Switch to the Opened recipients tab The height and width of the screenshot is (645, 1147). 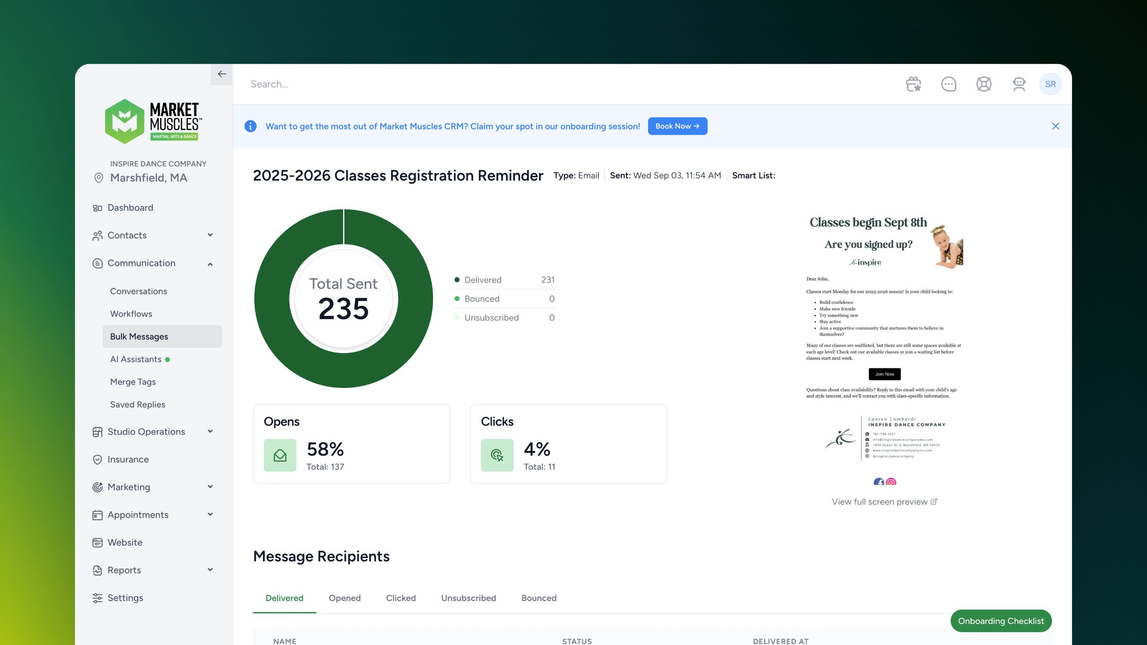point(345,598)
